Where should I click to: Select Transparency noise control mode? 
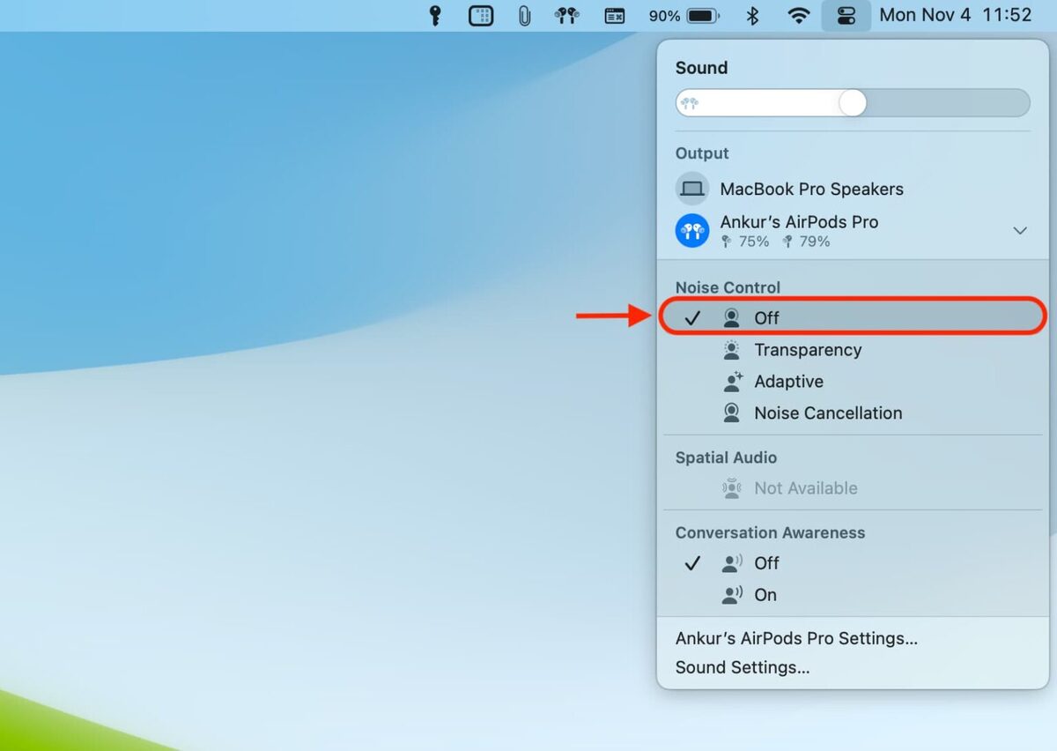pyautogui.click(x=807, y=350)
